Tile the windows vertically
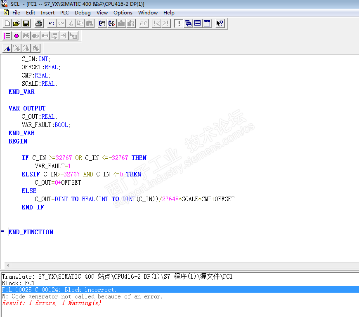The width and height of the screenshot is (359, 317). pos(207,23)
